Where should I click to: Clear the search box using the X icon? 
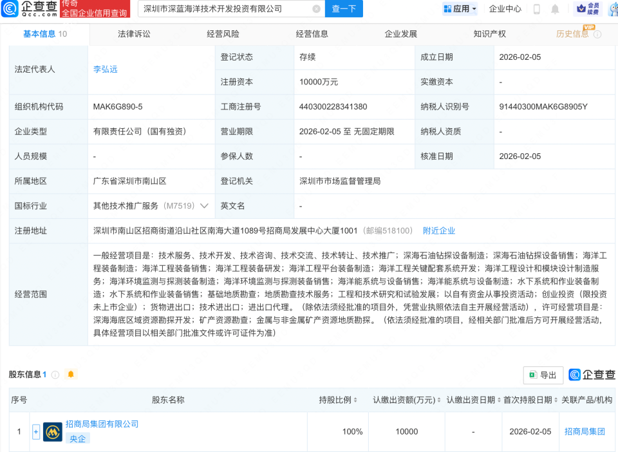[x=315, y=8]
